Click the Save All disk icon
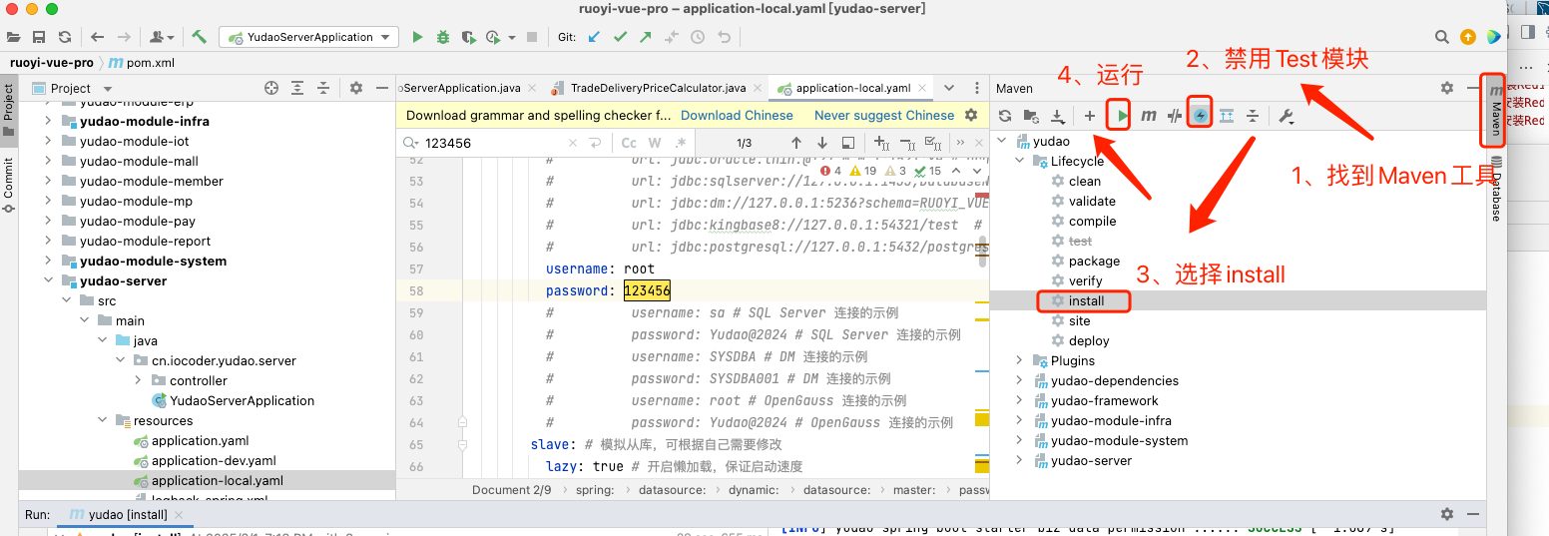 click(x=39, y=37)
